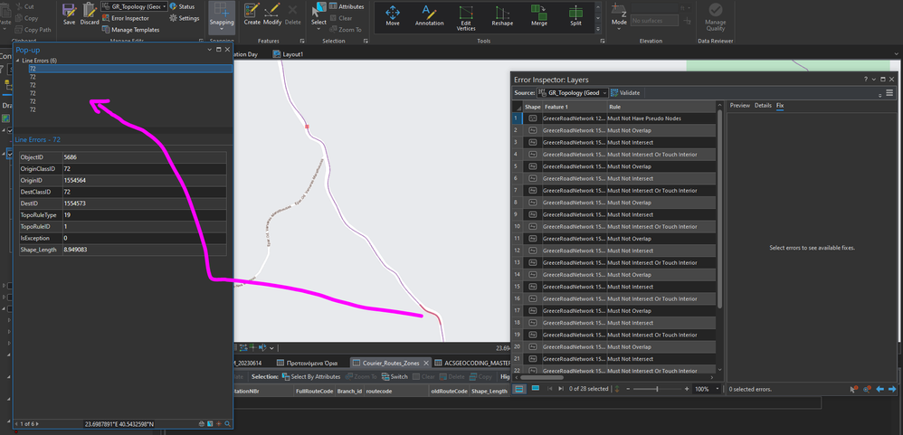
Task: Click zoom out minus in Error Inspector
Action: 628,389
